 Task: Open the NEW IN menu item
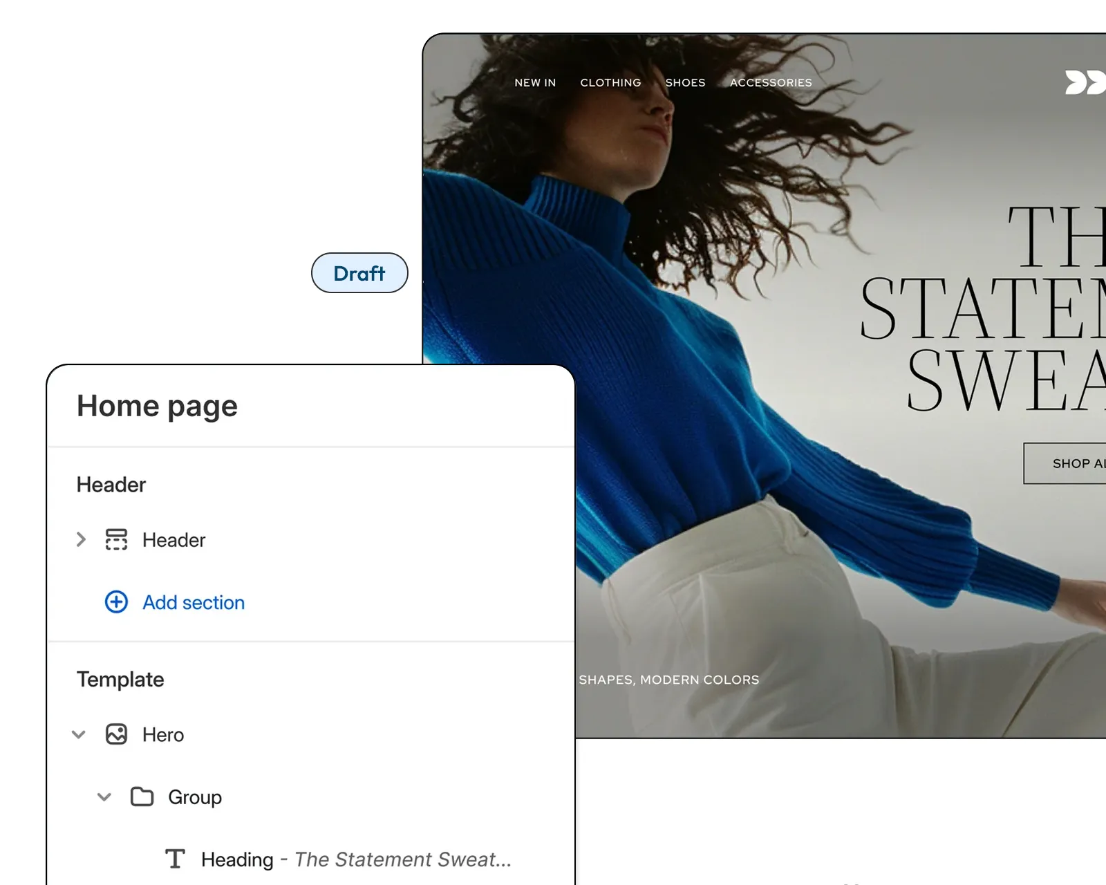coord(535,82)
